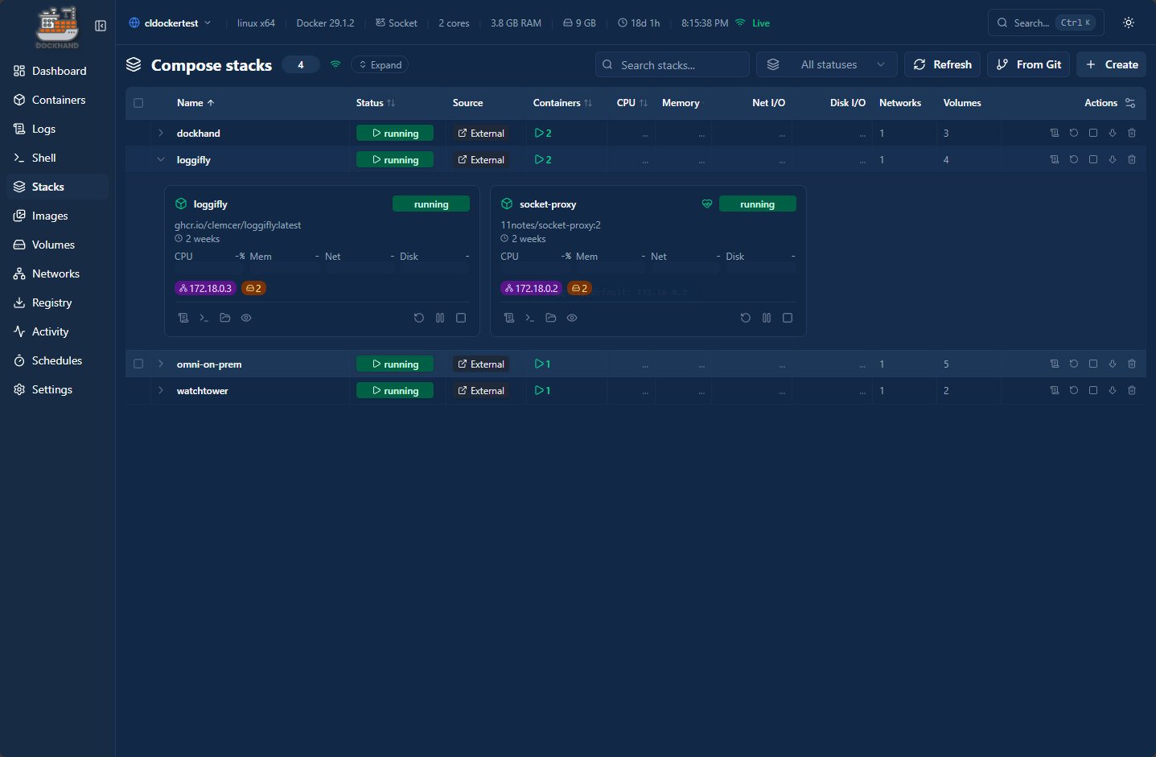This screenshot has height=757, width=1156.
Task: Open logs for the loggifly container
Action: [x=183, y=318]
